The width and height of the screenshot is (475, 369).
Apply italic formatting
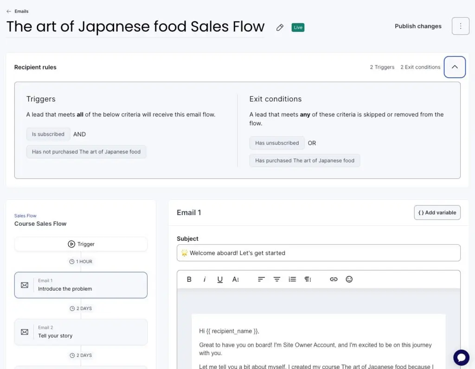pos(205,279)
